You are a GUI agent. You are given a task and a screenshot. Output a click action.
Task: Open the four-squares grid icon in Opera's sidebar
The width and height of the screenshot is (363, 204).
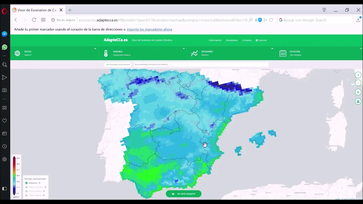5,108
